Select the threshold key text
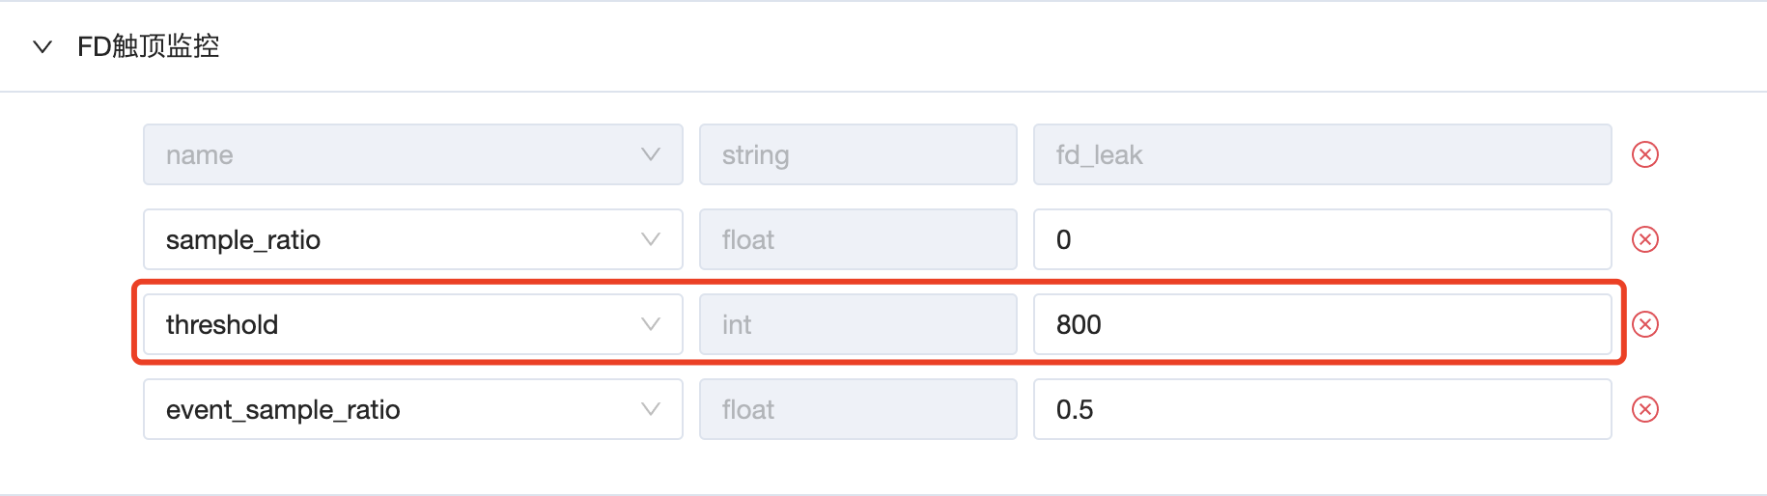Image resolution: width=1767 pixels, height=496 pixels. [x=222, y=324]
